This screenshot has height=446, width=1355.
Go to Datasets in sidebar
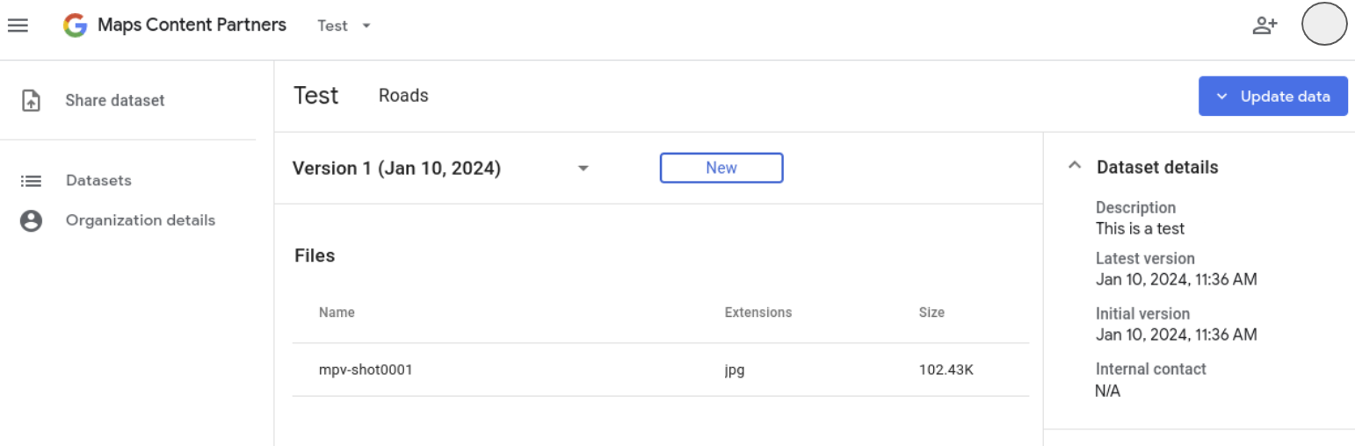[98, 181]
